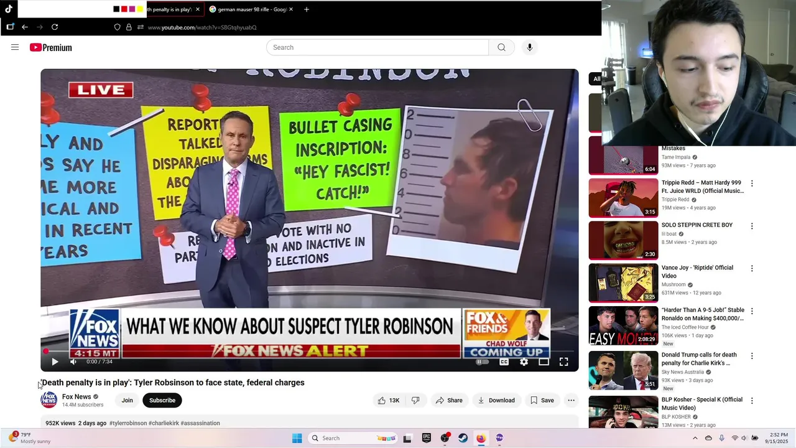Open more actions ellipsis below video

pyautogui.click(x=571, y=400)
